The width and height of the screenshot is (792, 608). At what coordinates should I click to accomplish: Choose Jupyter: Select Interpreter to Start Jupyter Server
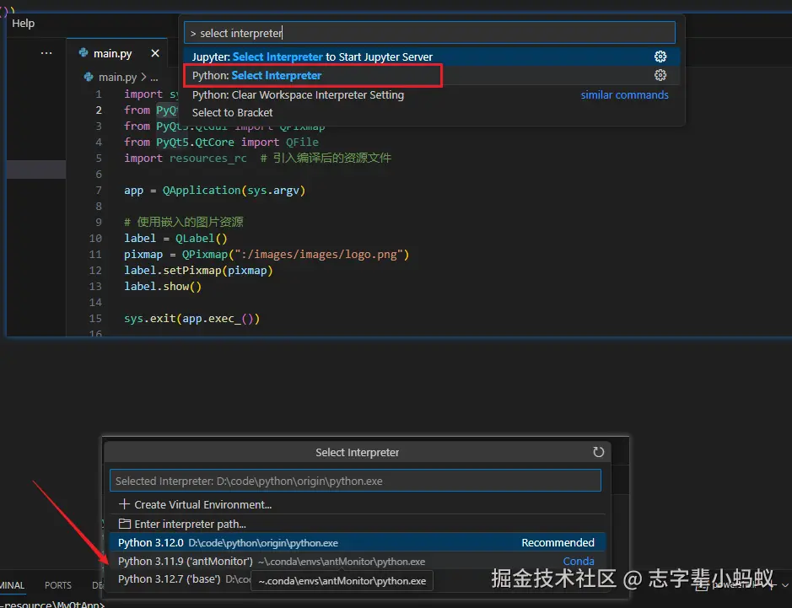(x=432, y=56)
